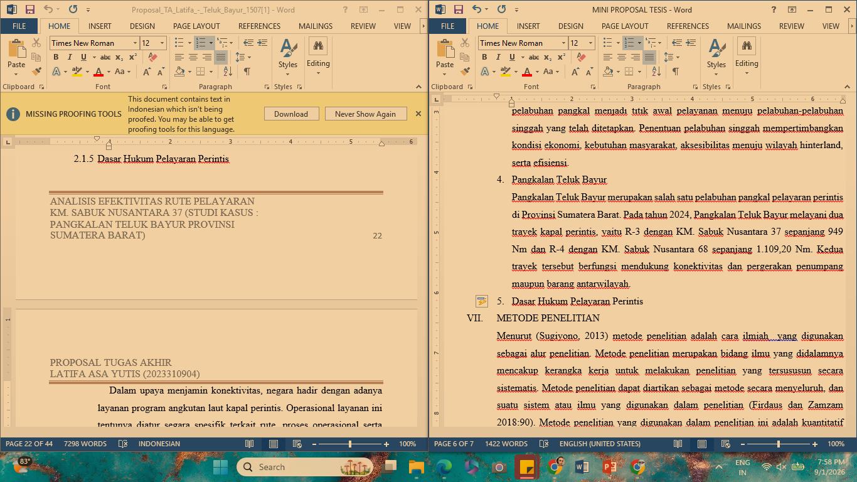857x482 pixels.
Task: Open PowerPoint from the Windows taskbar
Action: click(609, 467)
